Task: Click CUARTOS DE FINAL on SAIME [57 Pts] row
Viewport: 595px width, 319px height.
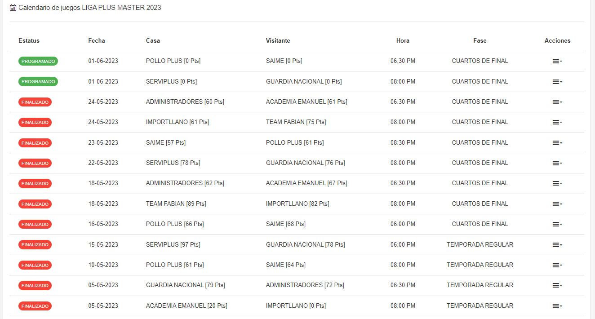Action: click(x=480, y=143)
